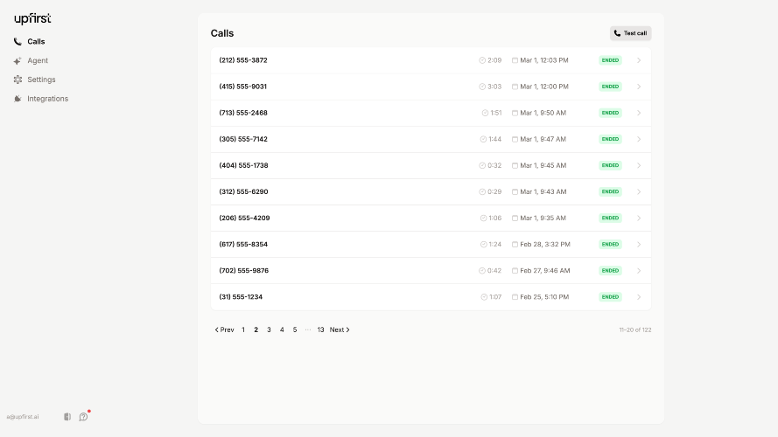Open call from (617) 555-8354
Image resolution: width=778 pixels, height=437 pixels.
tap(431, 244)
